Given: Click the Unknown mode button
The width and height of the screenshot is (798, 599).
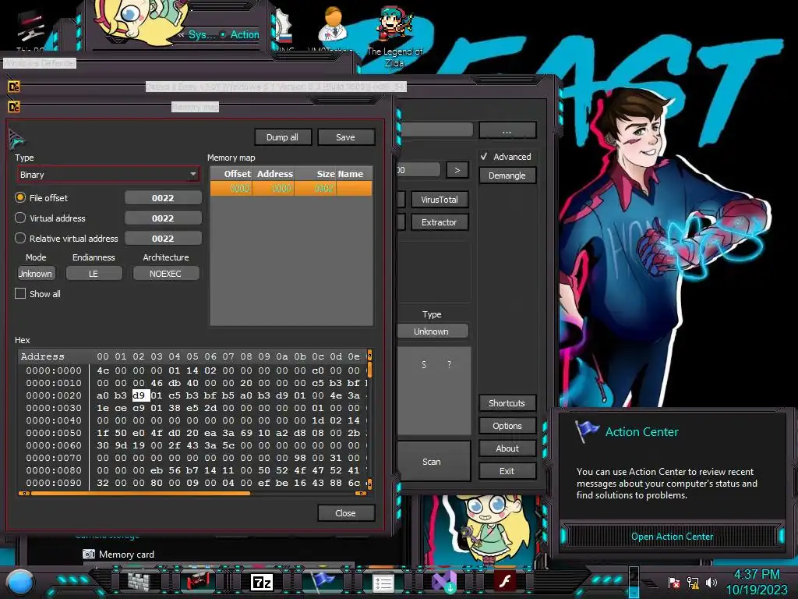Looking at the screenshot, I should pyautogui.click(x=36, y=274).
